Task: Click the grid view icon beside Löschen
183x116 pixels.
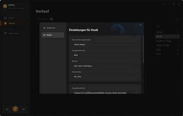Action: coord(52,19)
